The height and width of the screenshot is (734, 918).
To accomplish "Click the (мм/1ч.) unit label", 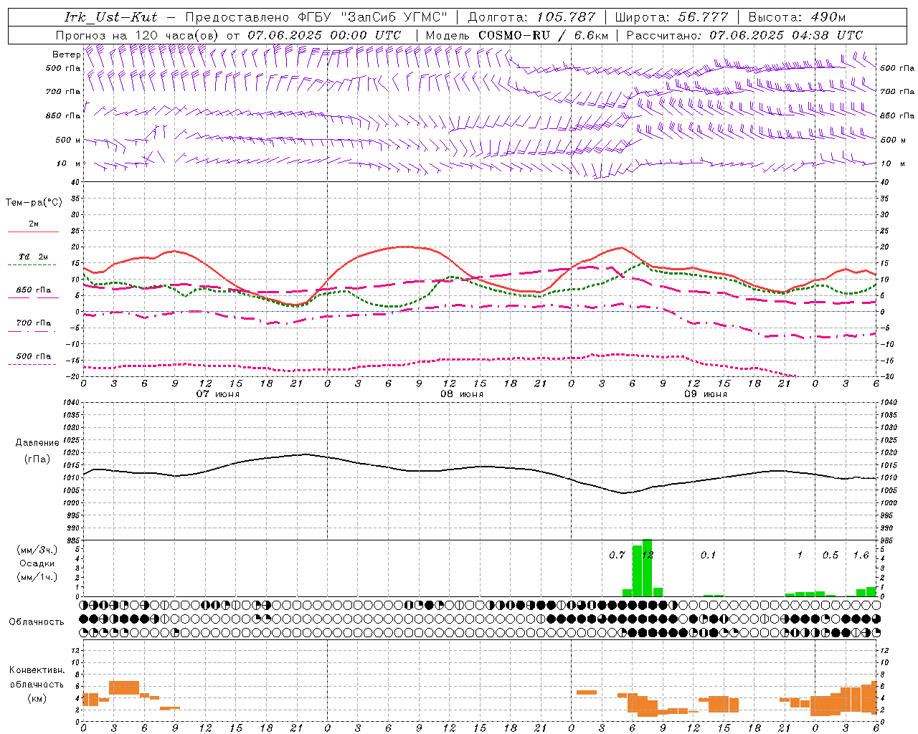I will point(37,577).
